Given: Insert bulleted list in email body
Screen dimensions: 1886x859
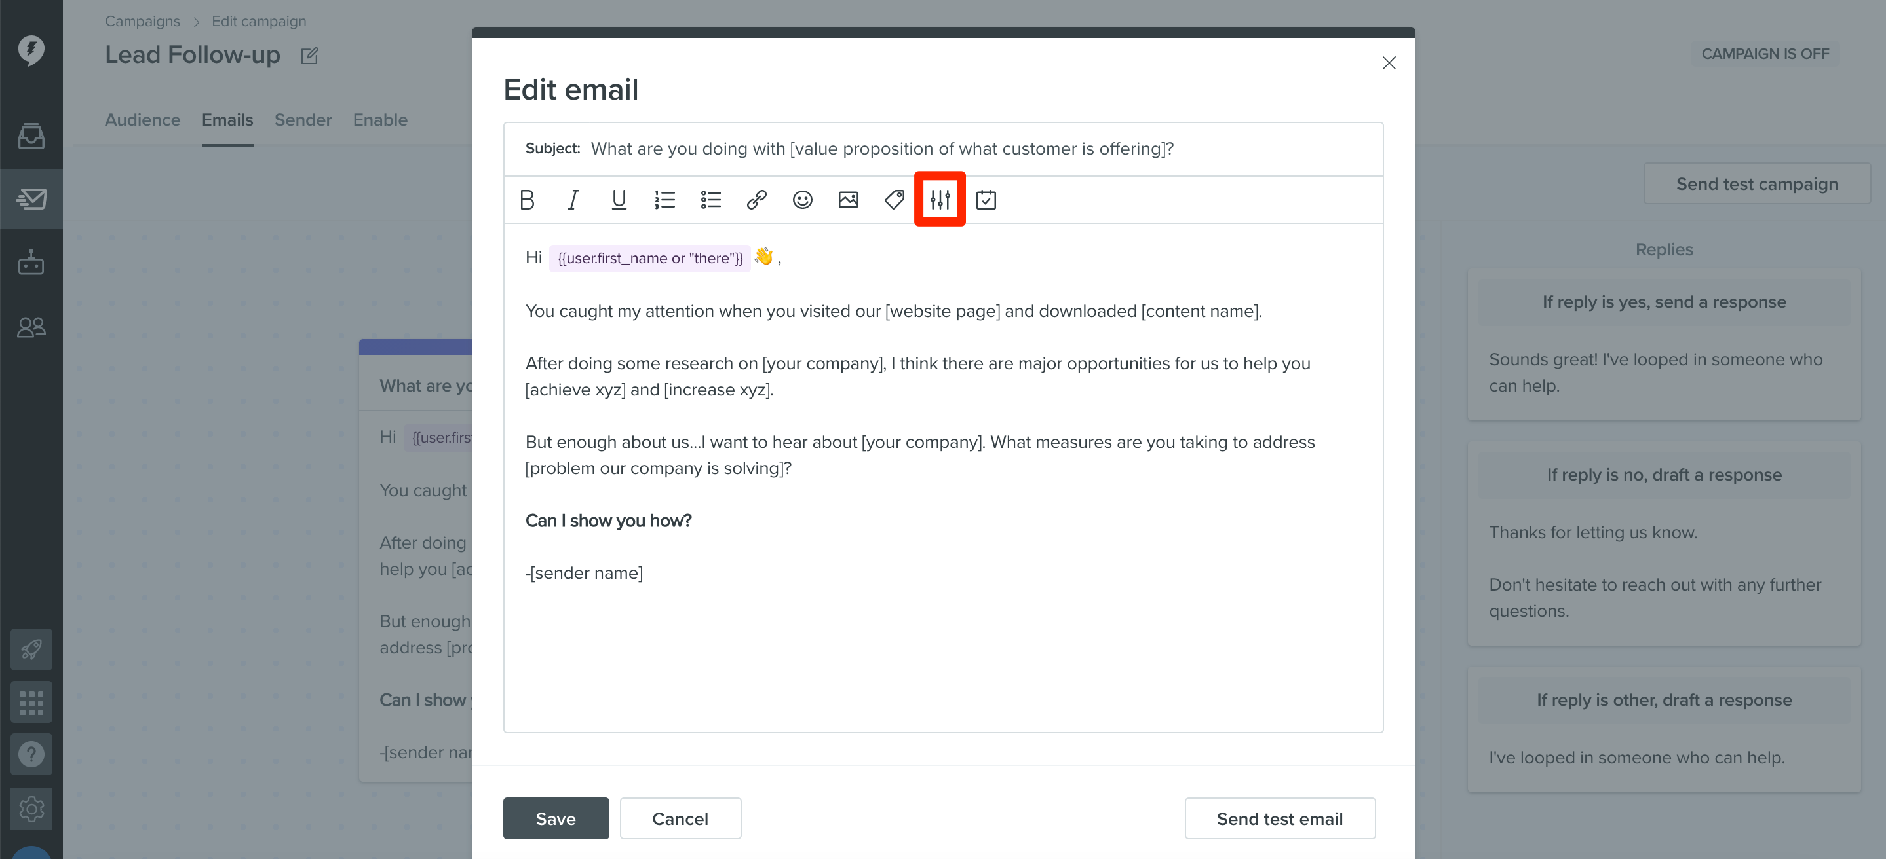Looking at the screenshot, I should click(710, 199).
